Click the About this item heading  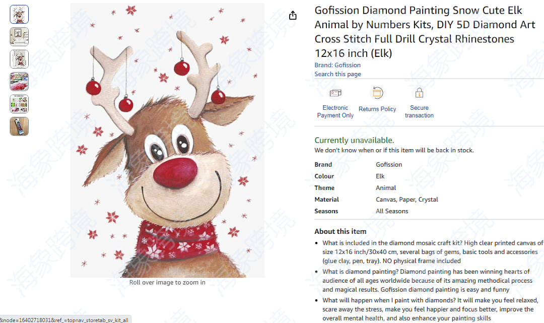point(341,231)
